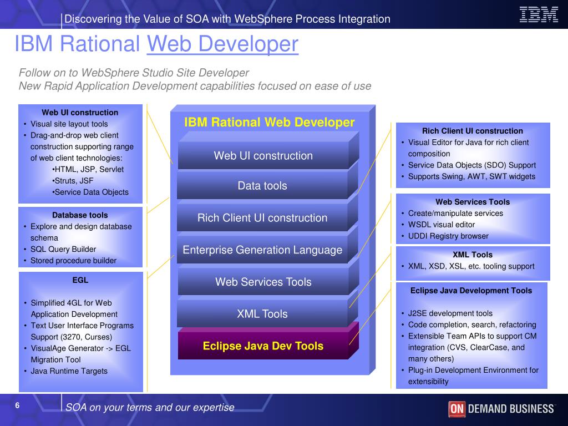Click the "Java Runtime Targets" bullet
Screen dimensions: 568x426
(69, 371)
